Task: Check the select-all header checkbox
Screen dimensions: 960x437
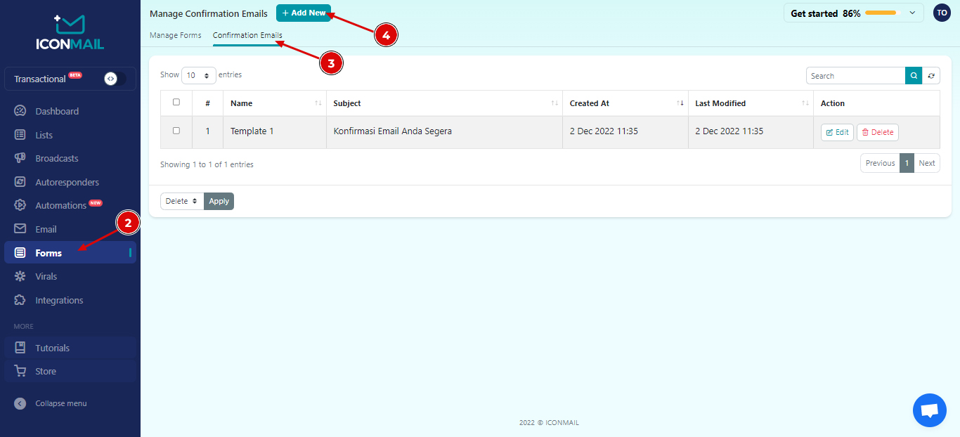Action: [176, 103]
